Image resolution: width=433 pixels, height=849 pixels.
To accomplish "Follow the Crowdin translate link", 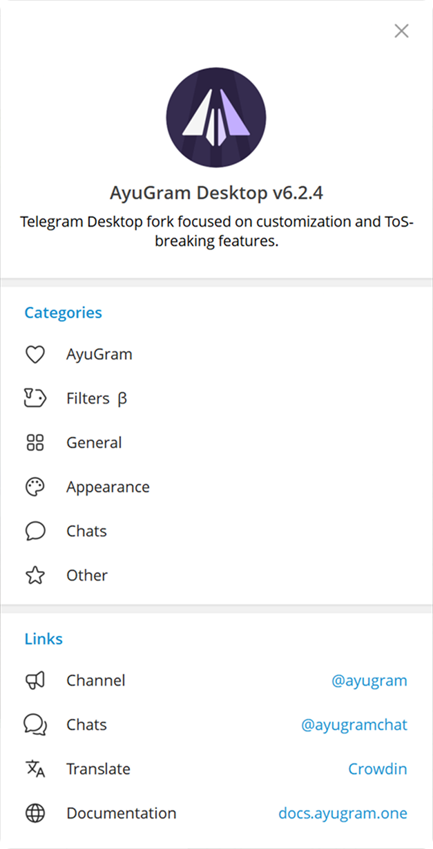I will (378, 769).
